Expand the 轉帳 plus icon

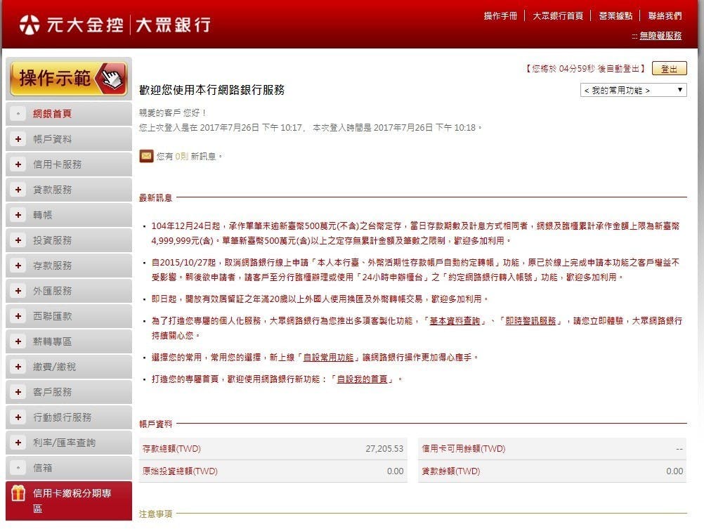(x=18, y=215)
